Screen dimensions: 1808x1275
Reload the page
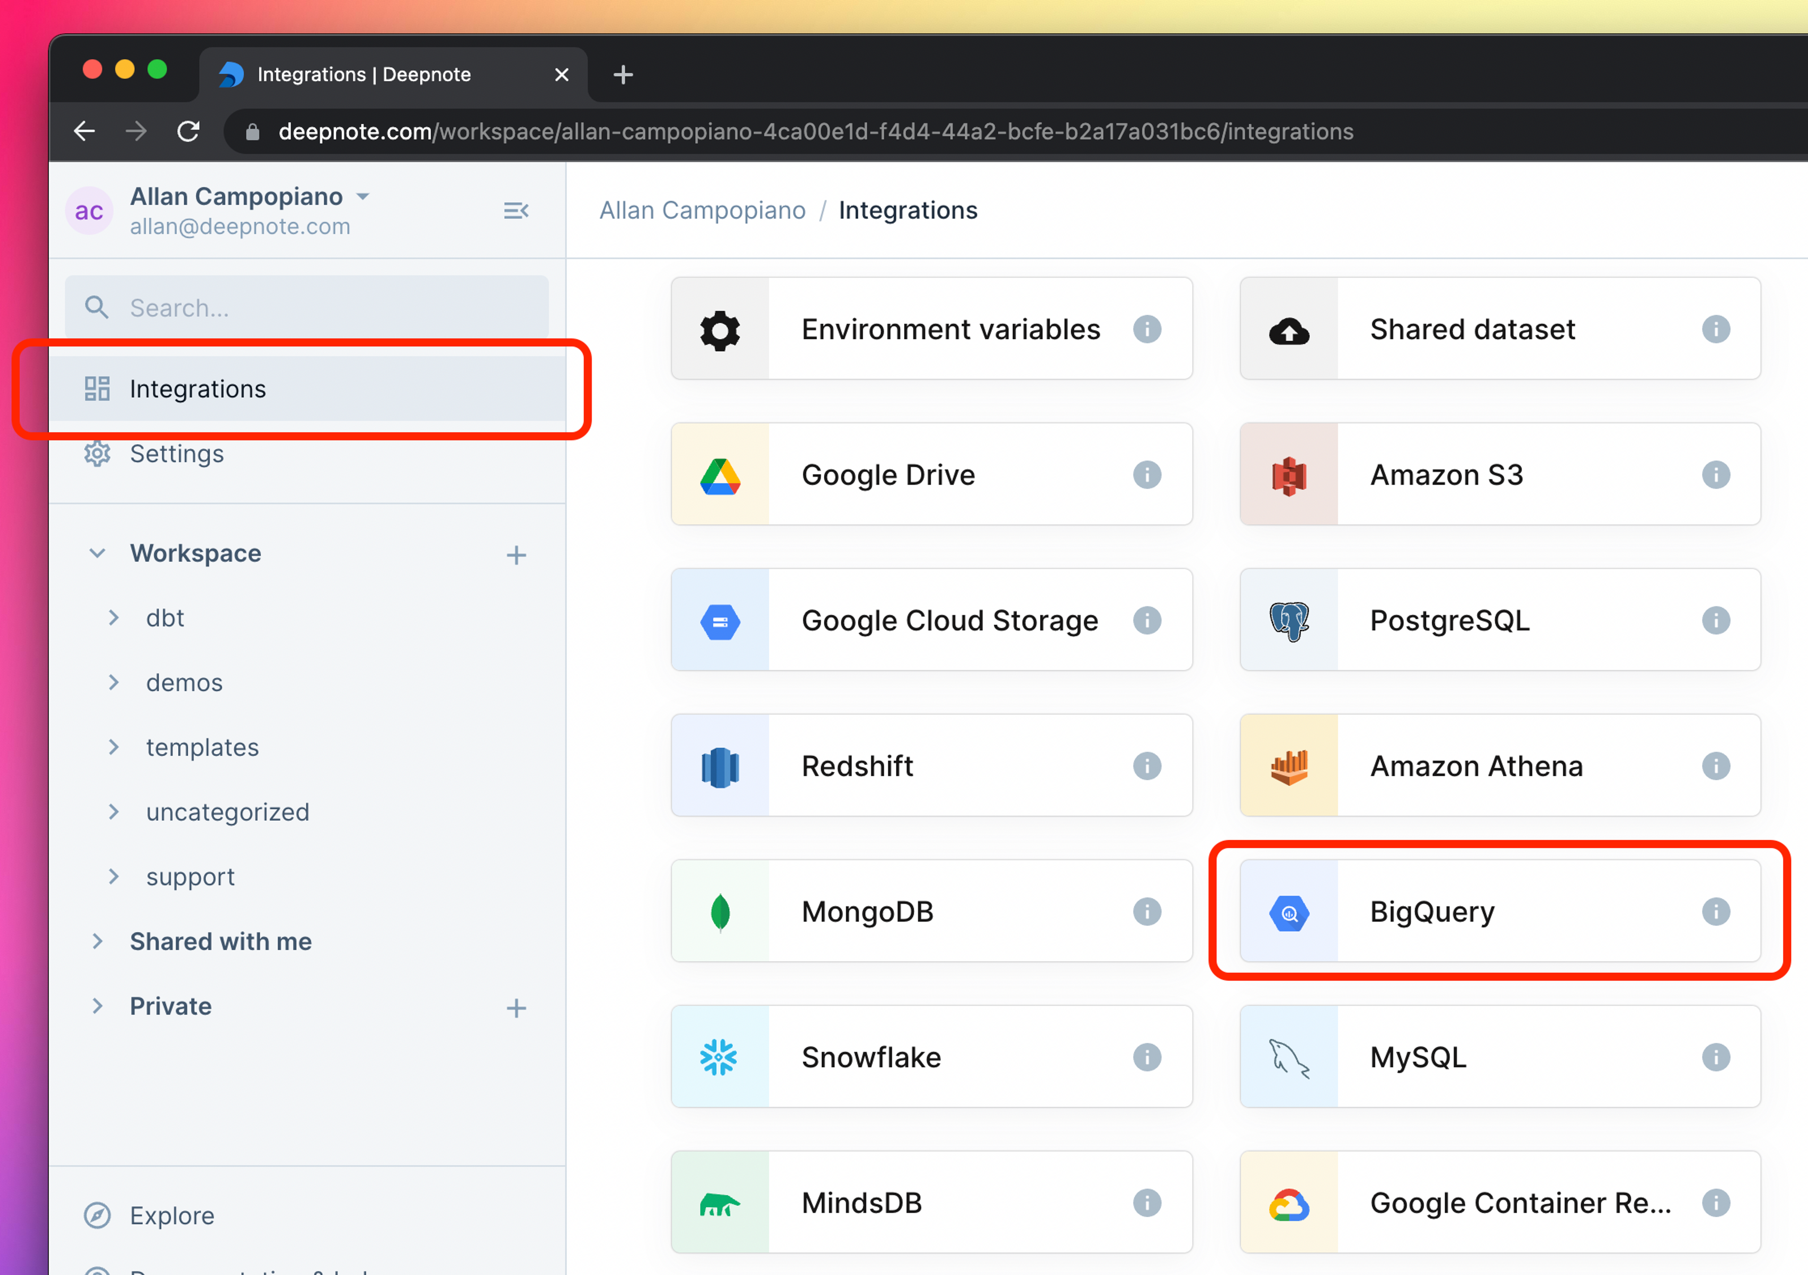click(x=188, y=131)
